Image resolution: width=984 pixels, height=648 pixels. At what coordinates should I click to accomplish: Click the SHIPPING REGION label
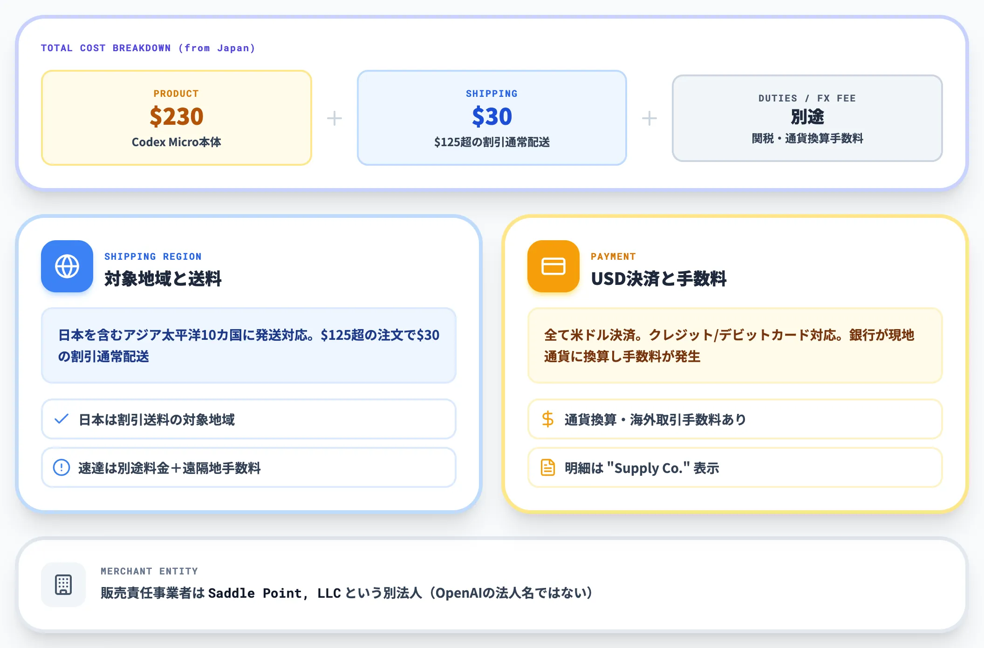click(153, 256)
